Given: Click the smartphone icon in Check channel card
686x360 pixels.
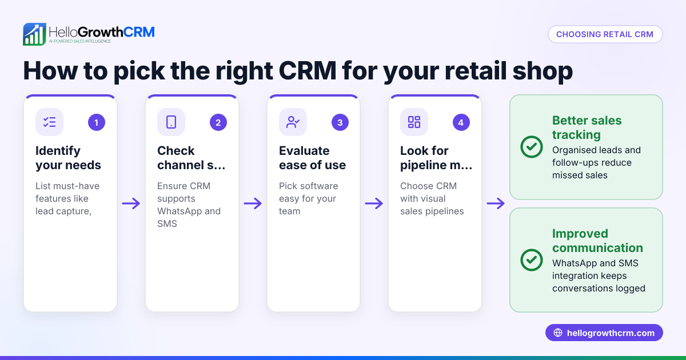Looking at the screenshot, I should [171, 122].
